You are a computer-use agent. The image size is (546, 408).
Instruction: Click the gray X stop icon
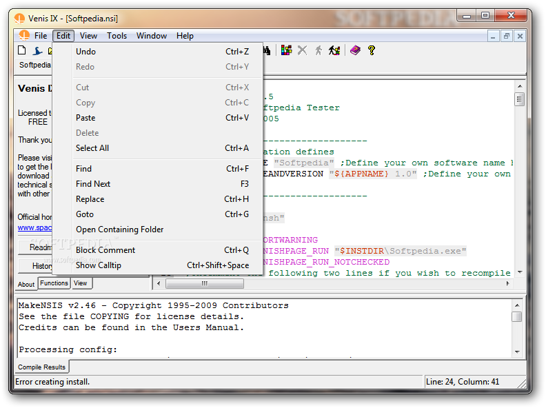(x=302, y=50)
